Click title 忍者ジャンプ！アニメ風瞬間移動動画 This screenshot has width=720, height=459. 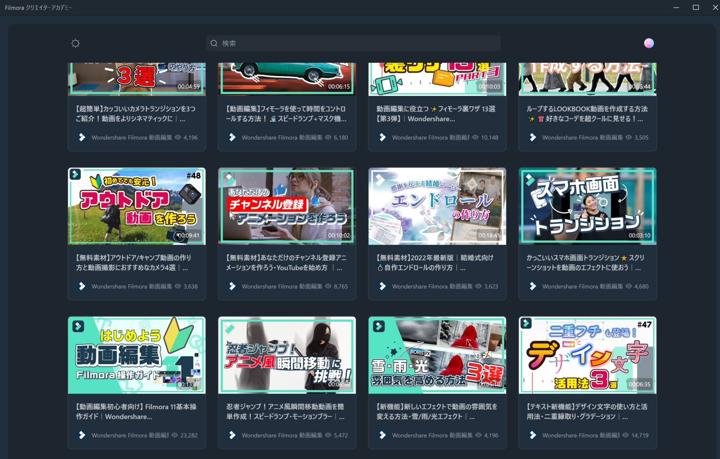tap(285, 412)
